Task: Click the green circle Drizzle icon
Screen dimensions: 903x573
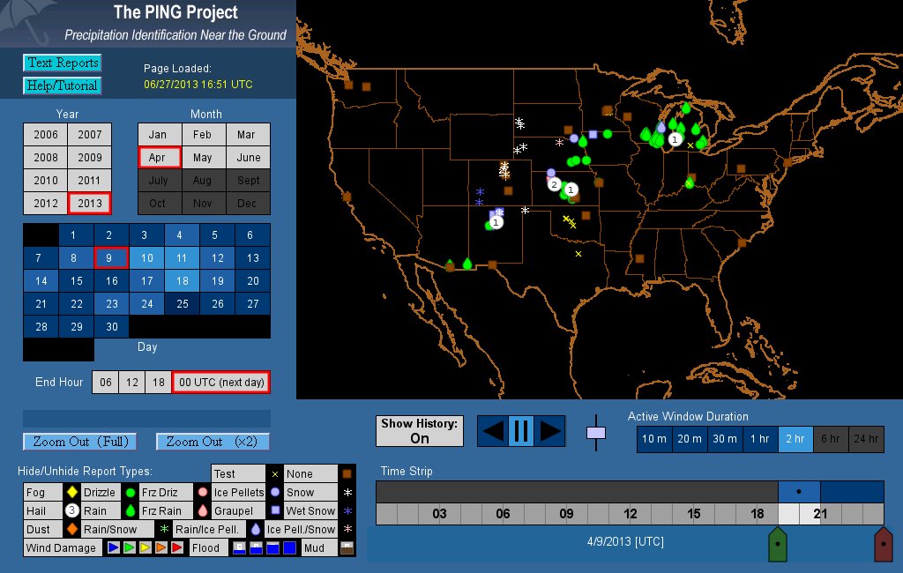Action: [x=130, y=493]
